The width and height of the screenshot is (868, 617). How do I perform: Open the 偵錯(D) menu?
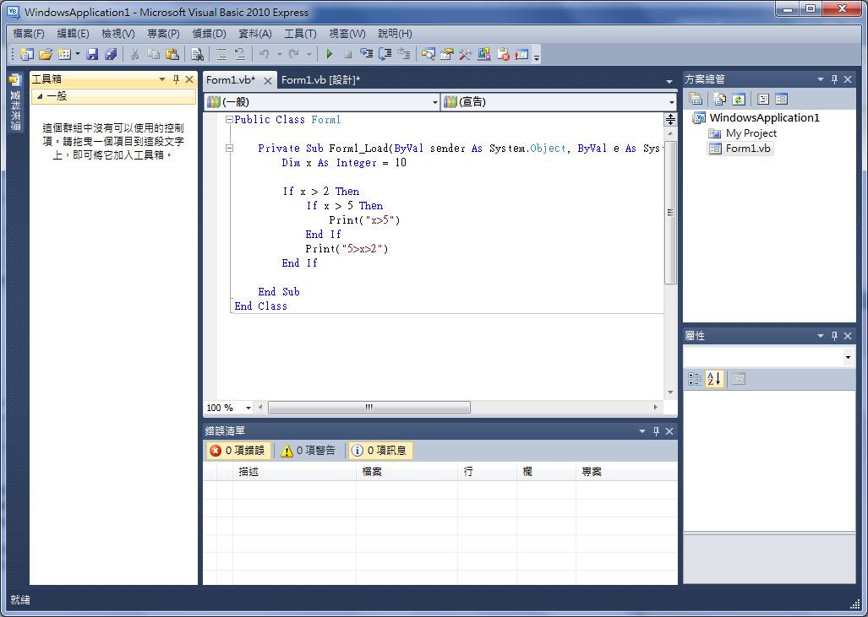209,34
